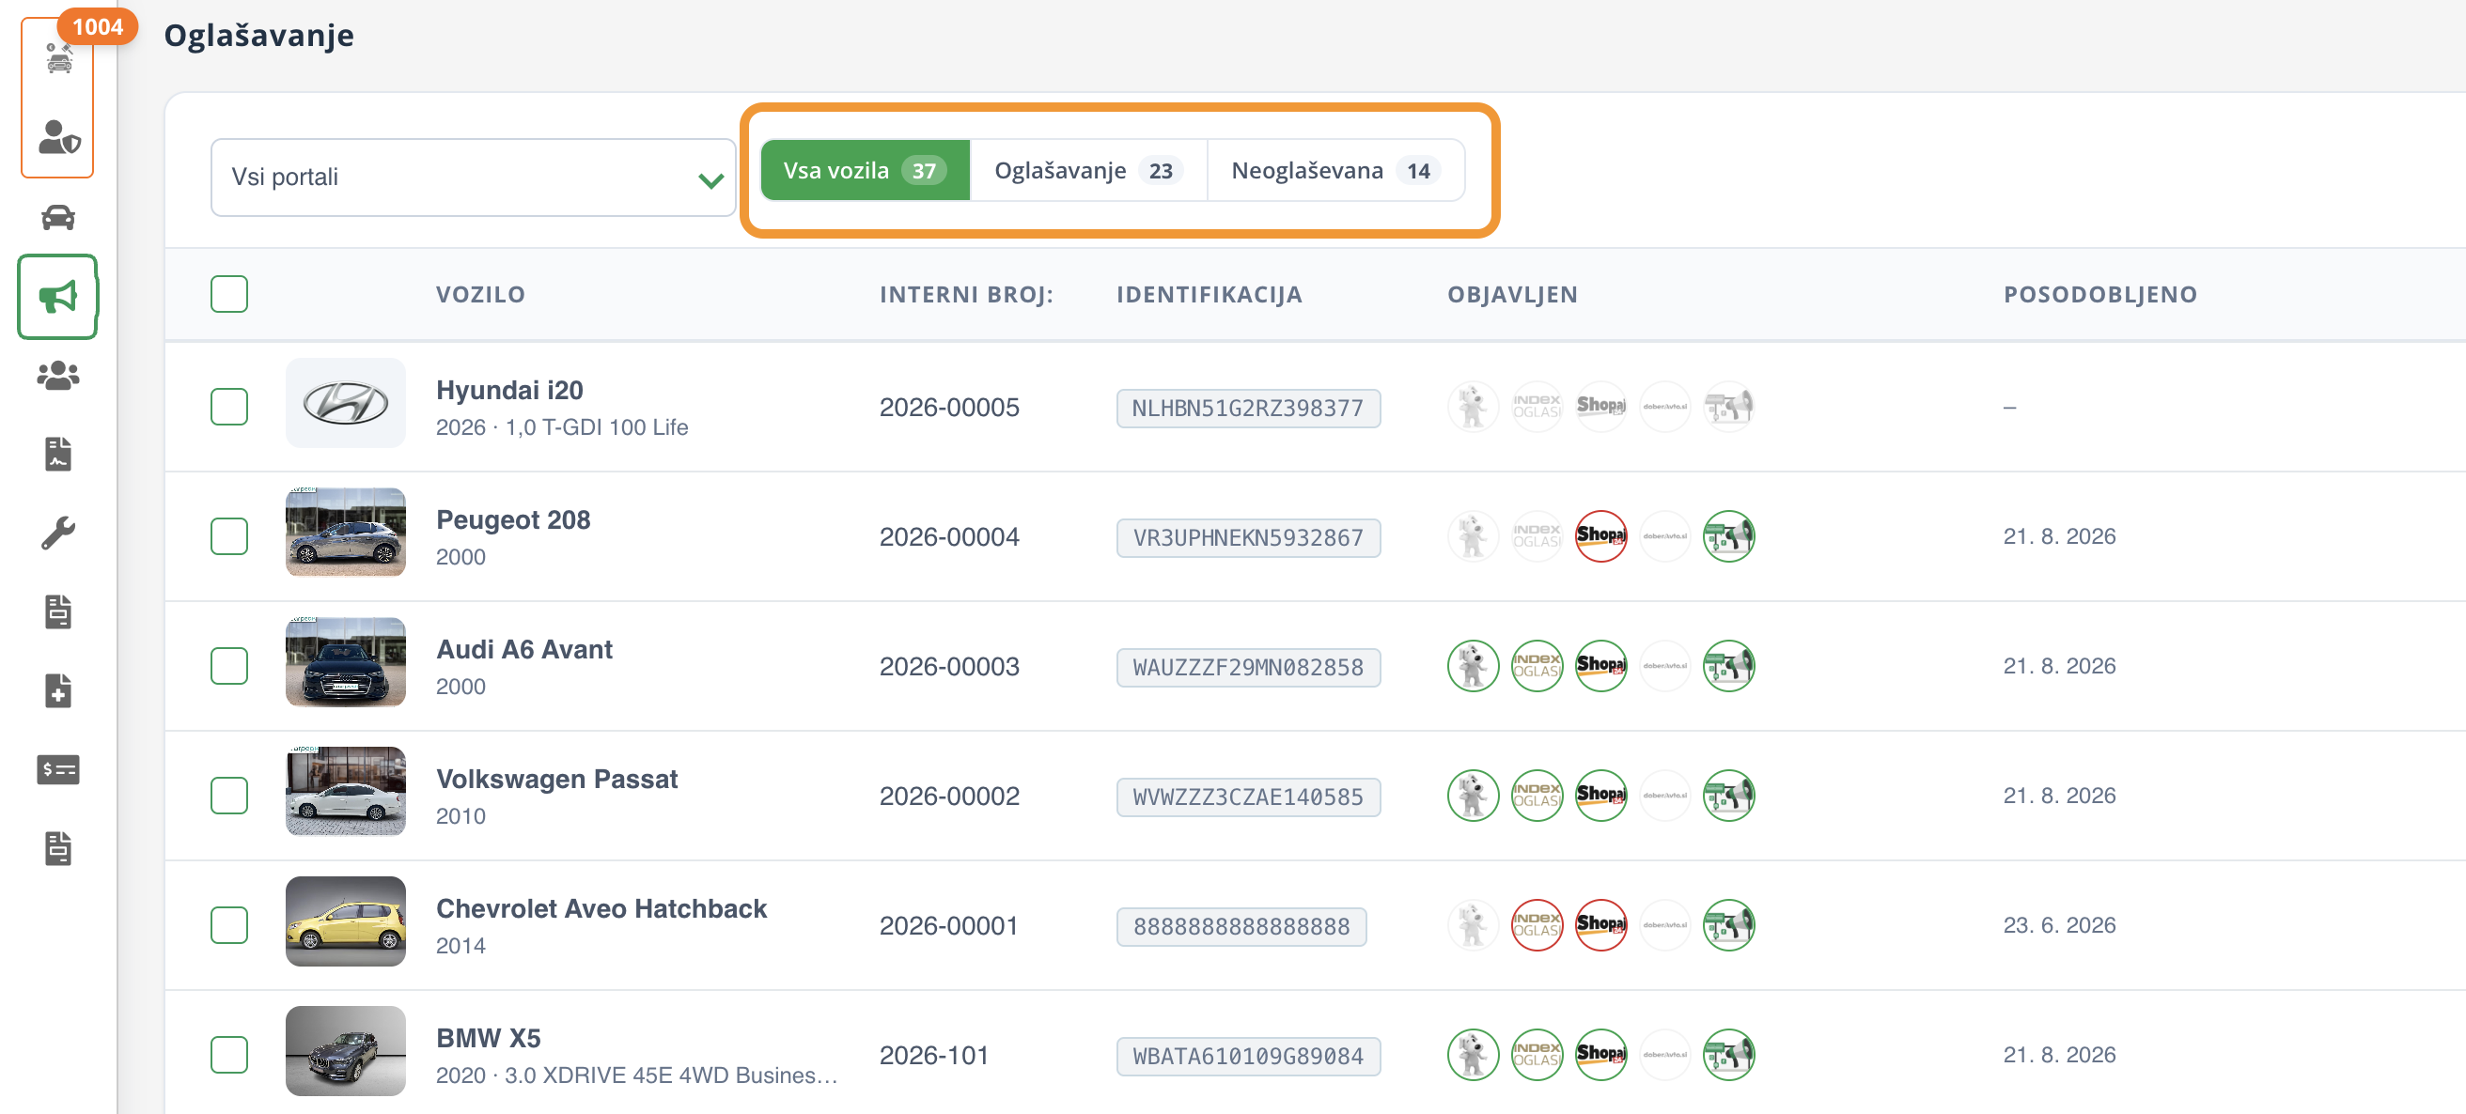Click the internal number 2026-101
2466x1114 pixels.
(x=933, y=1055)
